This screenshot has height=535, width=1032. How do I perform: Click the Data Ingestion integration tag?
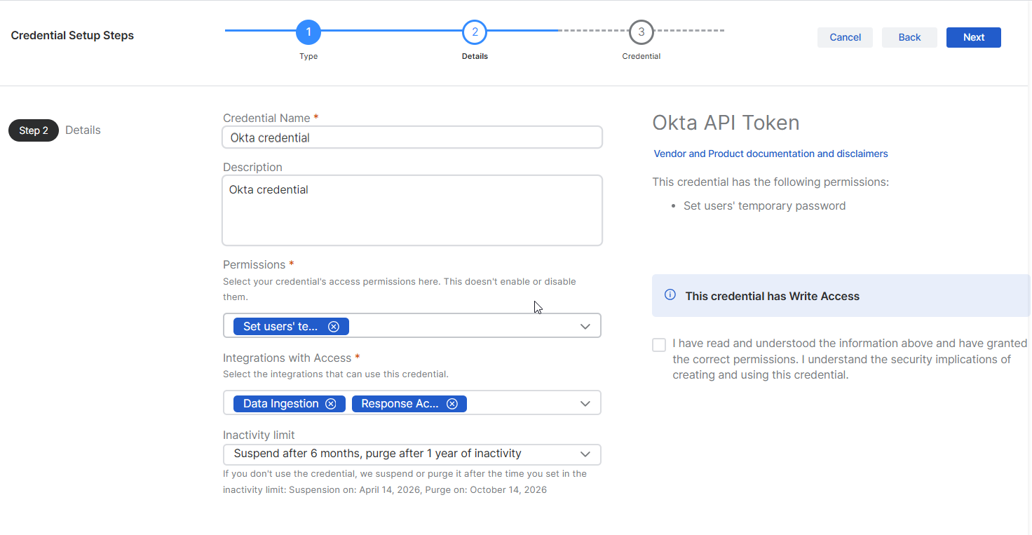coord(280,404)
